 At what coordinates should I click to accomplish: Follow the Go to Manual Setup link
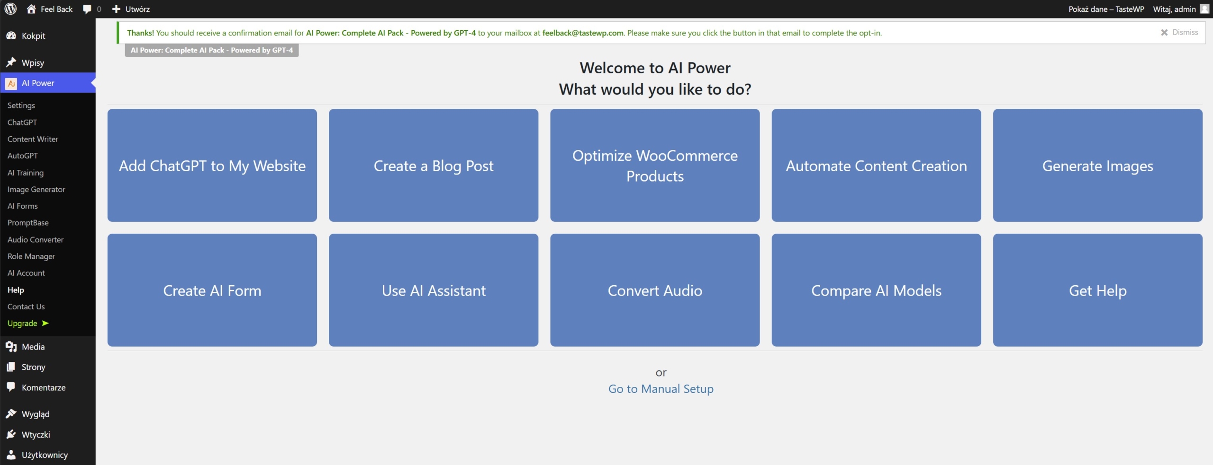coord(661,389)
